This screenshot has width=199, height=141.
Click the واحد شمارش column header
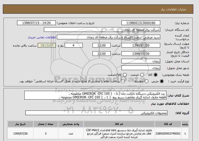pos(71,124)
